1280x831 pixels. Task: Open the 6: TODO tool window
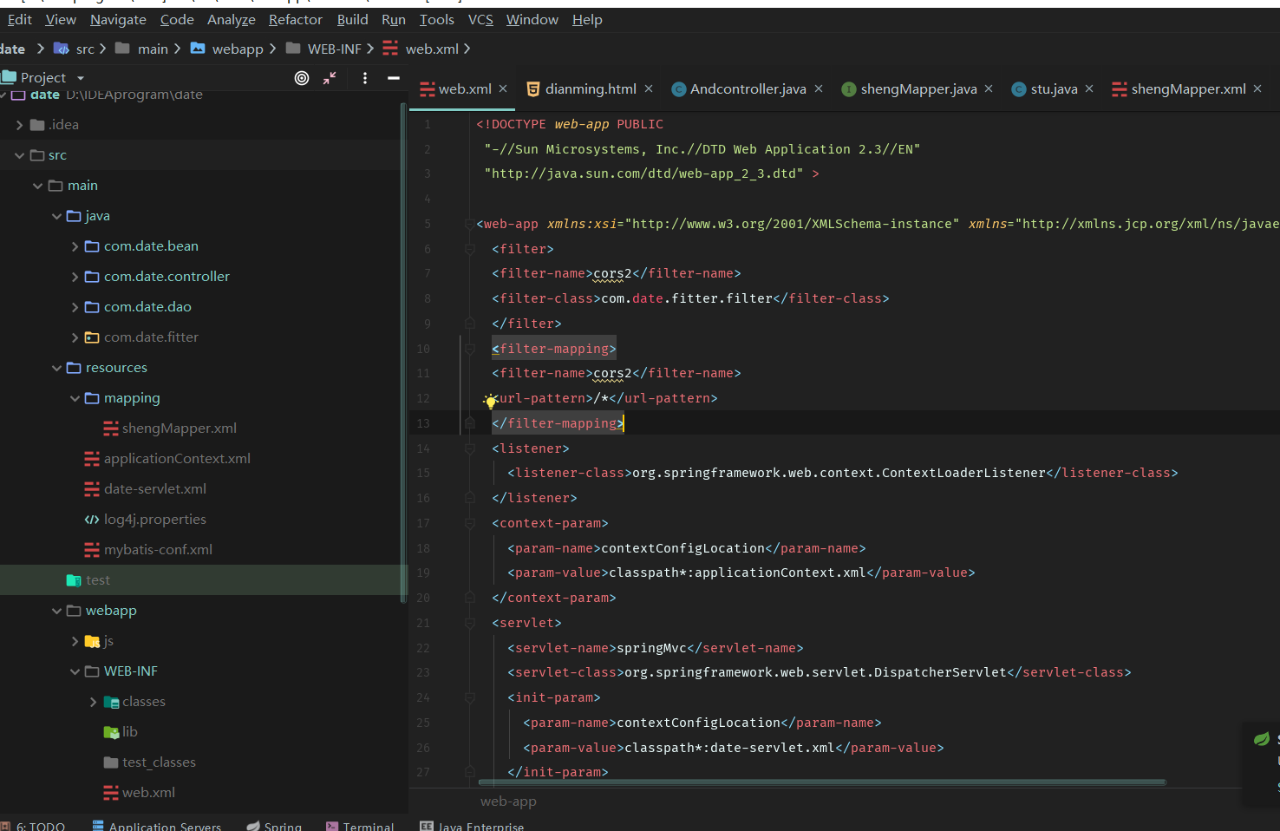33,825
